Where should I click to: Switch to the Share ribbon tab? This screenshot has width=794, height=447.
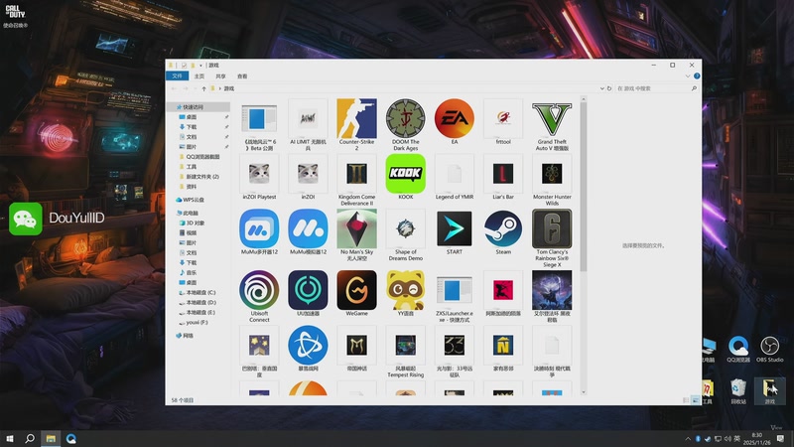click(x=220, y=76)
